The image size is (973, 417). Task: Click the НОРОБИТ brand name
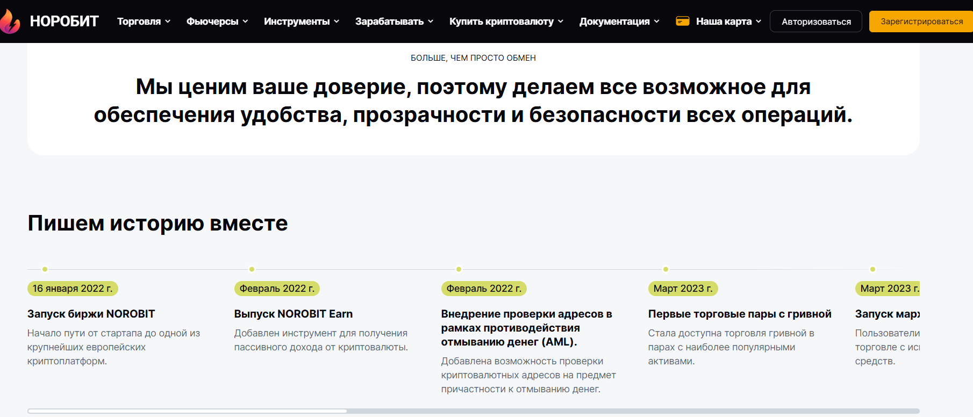[x=64, y=21]
